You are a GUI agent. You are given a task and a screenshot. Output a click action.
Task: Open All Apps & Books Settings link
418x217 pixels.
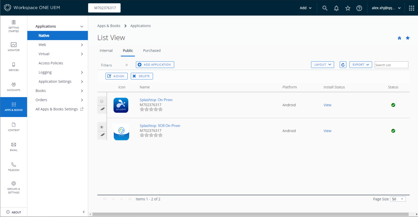59,109
